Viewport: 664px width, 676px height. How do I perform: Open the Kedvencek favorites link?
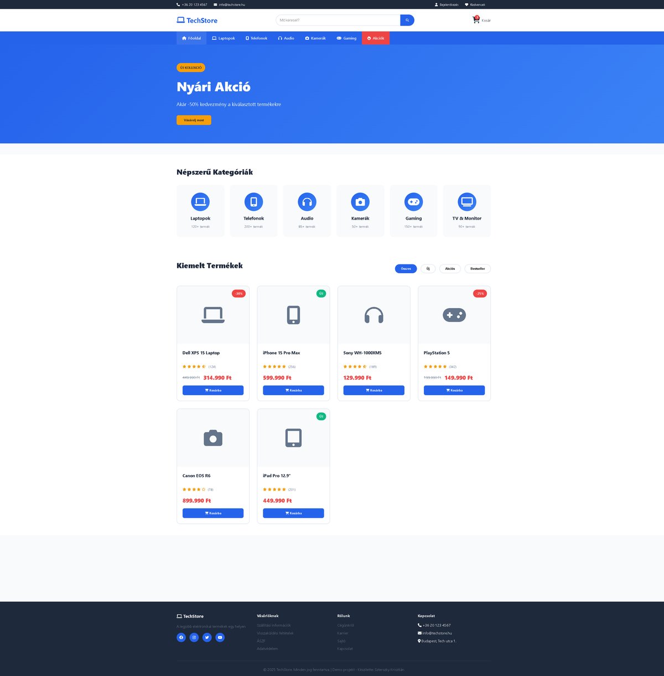click(475, 4)
